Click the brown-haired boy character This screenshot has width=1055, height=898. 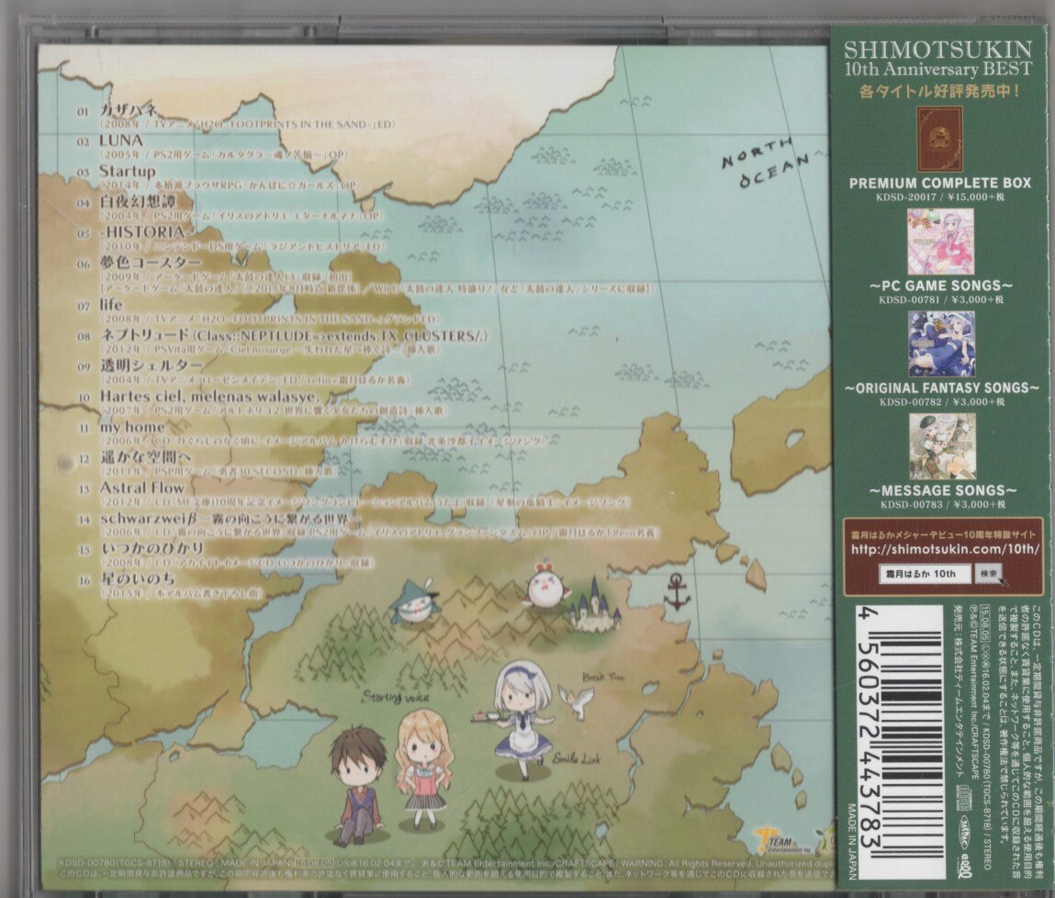360,786
